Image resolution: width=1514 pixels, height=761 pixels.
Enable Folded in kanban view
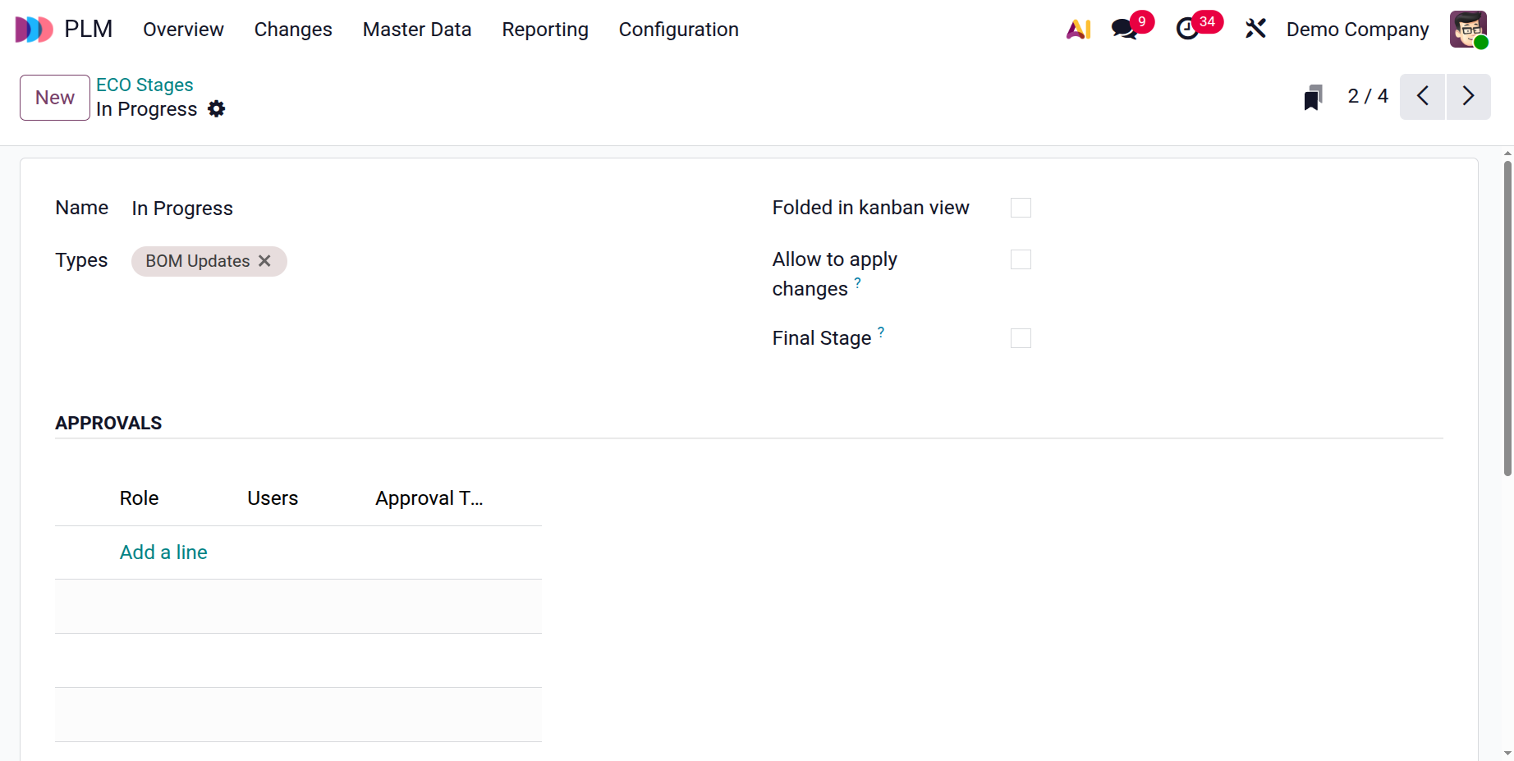pyautogui.click(x=1020, y=207)
